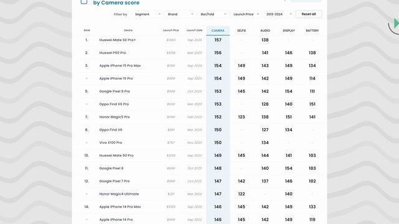Open Huawei Mate 50 Pro device link
This screenshot has width=399, height=224.
tap(117, 156)
